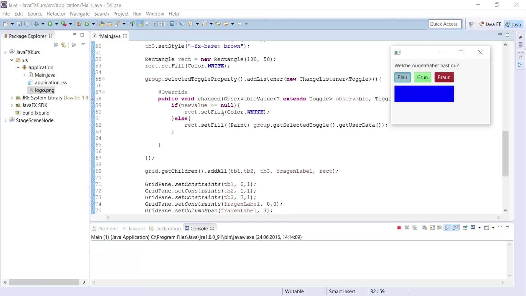Click the editor vertical scrollbar thumb
Viewport: 526px width, 296px height.
[x=505, y=153]
